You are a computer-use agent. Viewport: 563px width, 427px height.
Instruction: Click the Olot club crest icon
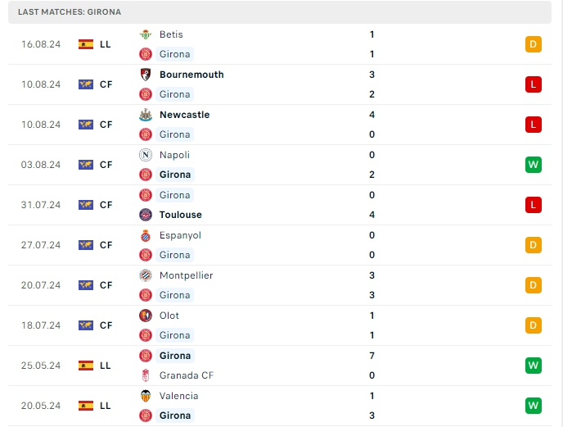click(146, 316)
